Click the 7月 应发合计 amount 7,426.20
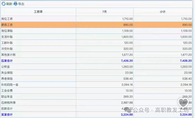This screenshot has height=118, width=195. coord(125,61)
